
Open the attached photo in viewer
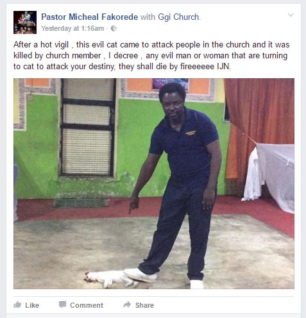pyautogui.click(x=154, y=183)
